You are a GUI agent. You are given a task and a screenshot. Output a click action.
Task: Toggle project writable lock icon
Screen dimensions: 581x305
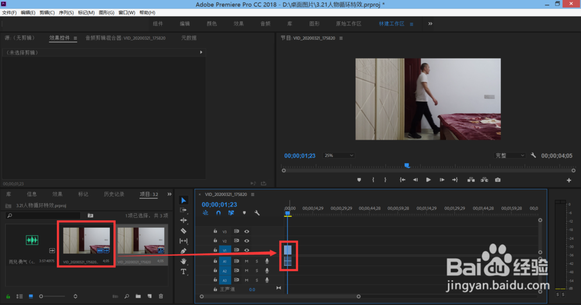click(8, 296)
